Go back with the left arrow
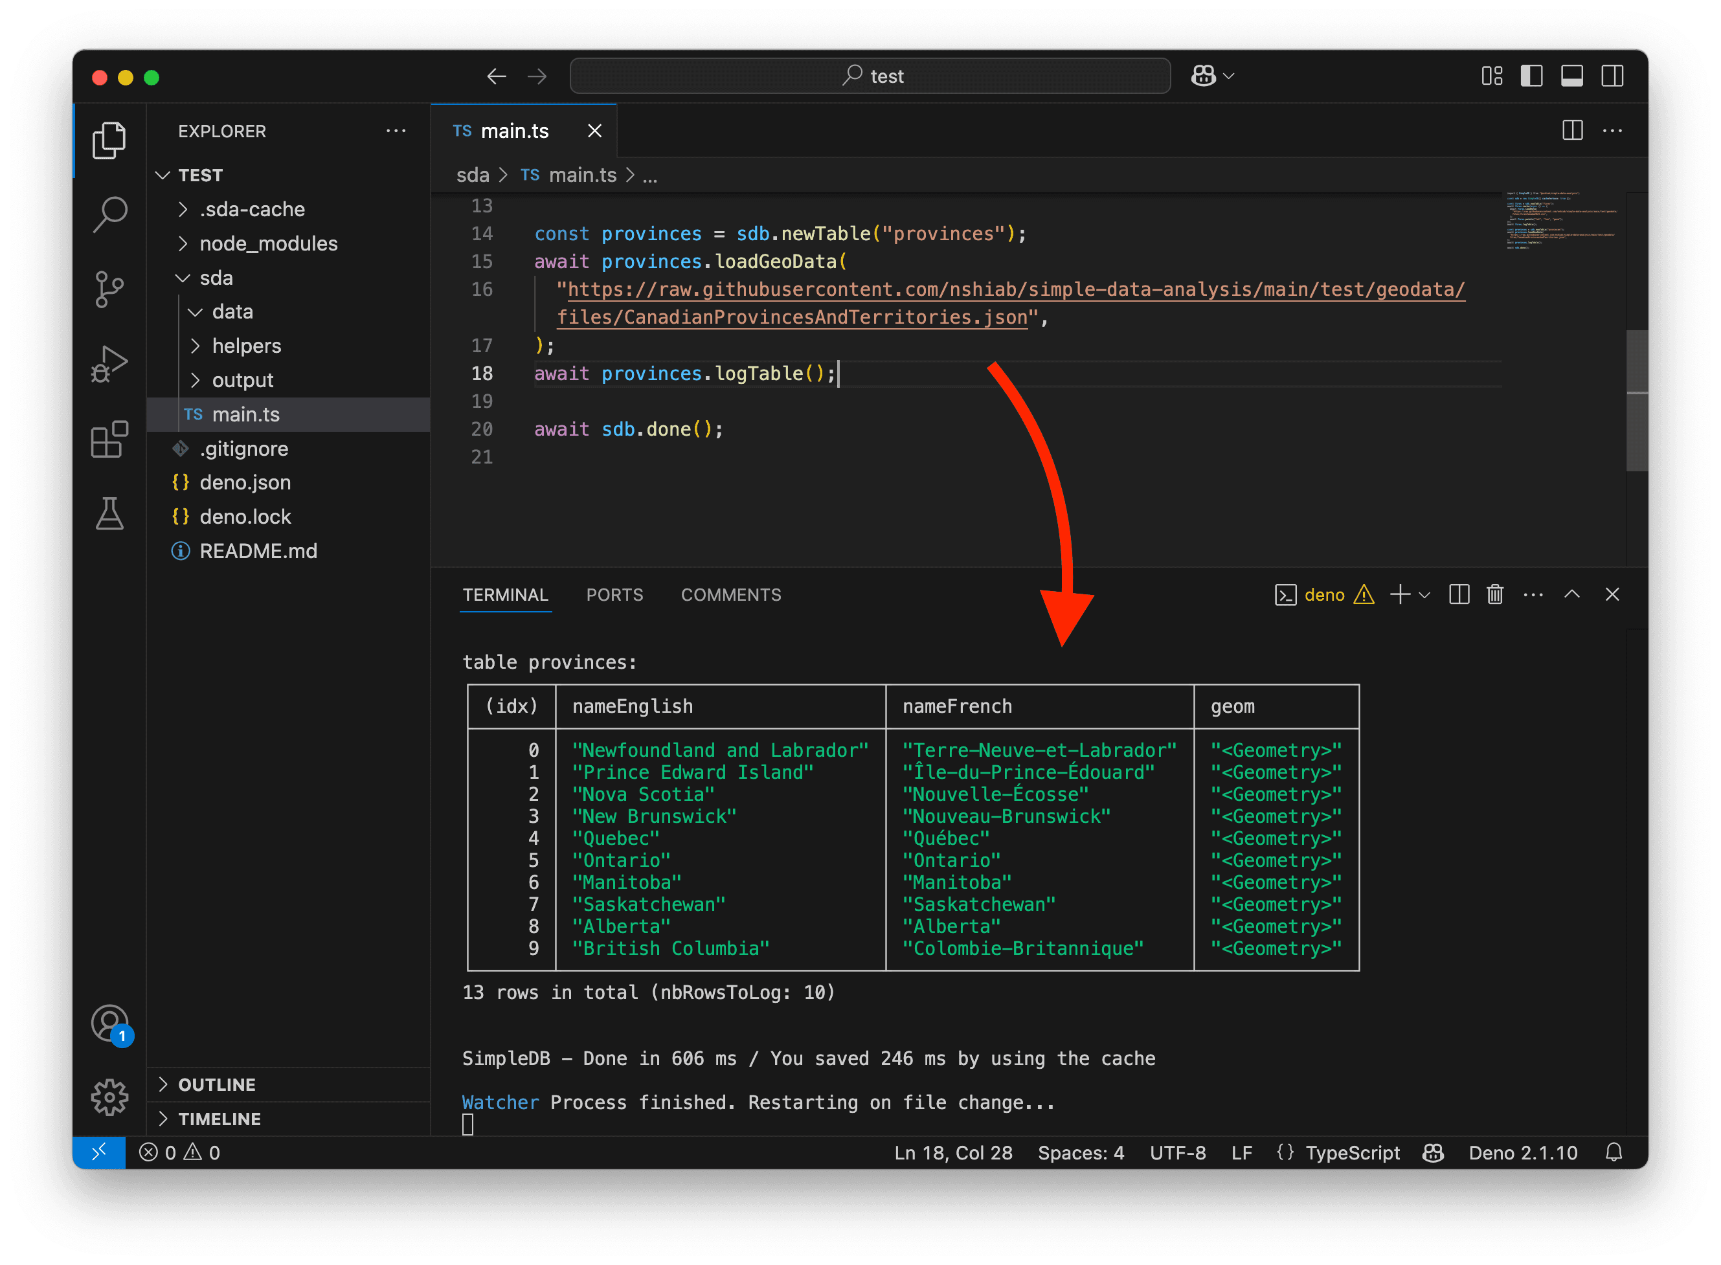The image size is (1721, 1265). (497, 76)
